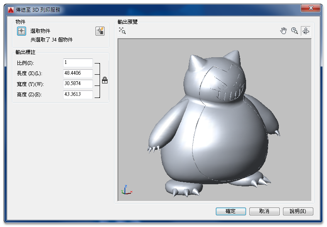Click the quick select filter icon

coord(100,31)
